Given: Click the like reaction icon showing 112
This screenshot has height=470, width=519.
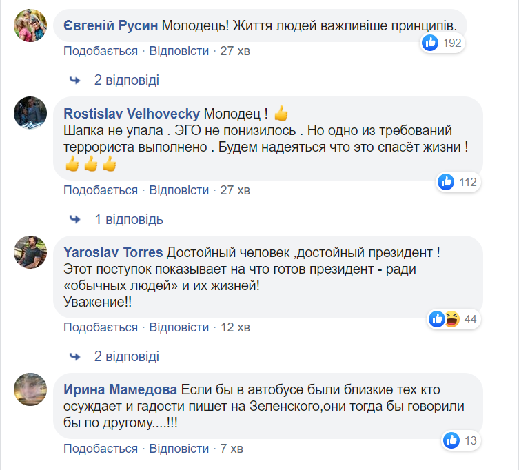Looking at the screenshot, I should point(447,182).
